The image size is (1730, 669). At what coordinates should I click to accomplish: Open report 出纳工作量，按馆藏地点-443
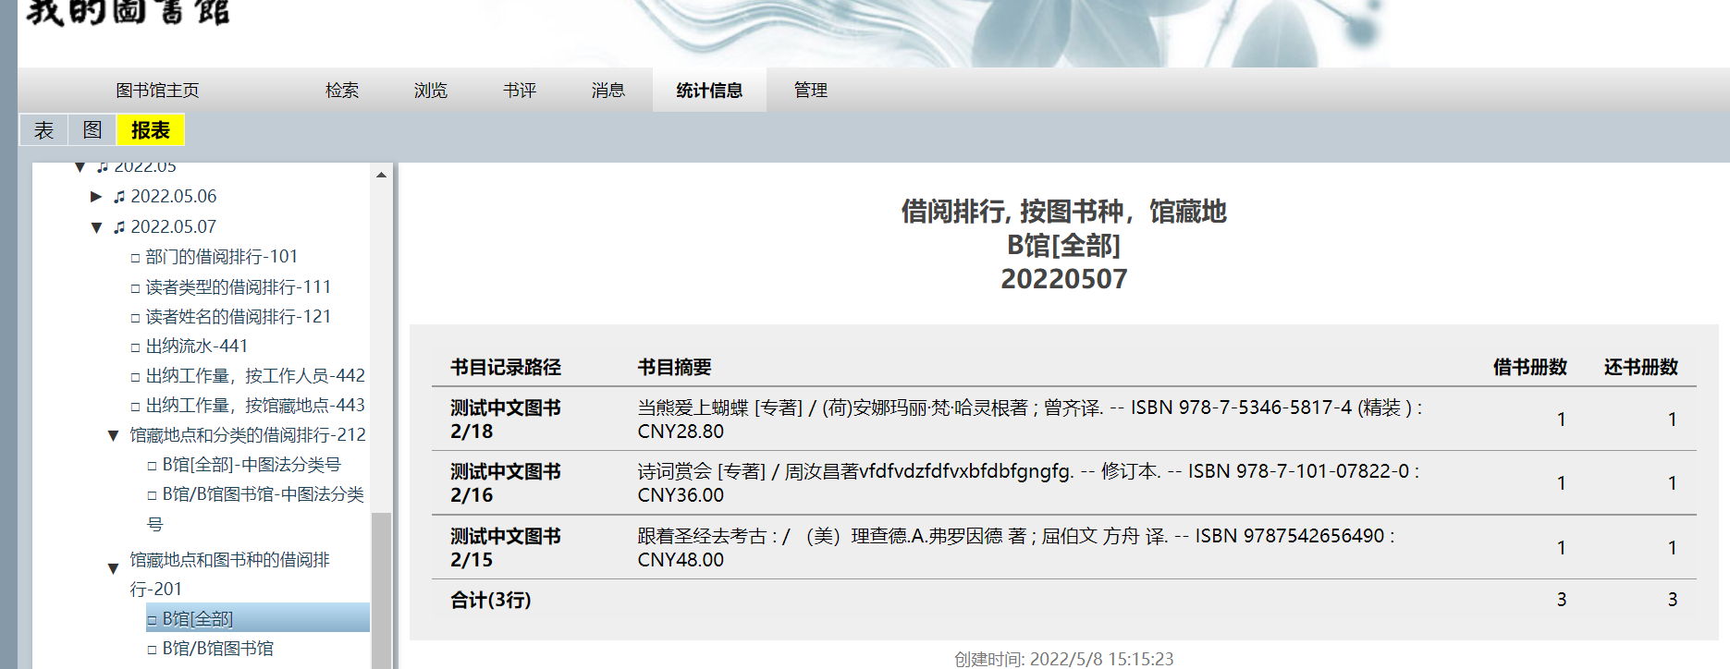pos(255,406)
